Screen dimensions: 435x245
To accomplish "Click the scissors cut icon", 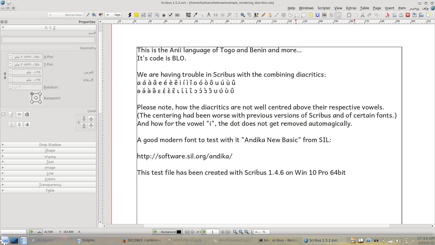I will (x=363, y=15).
